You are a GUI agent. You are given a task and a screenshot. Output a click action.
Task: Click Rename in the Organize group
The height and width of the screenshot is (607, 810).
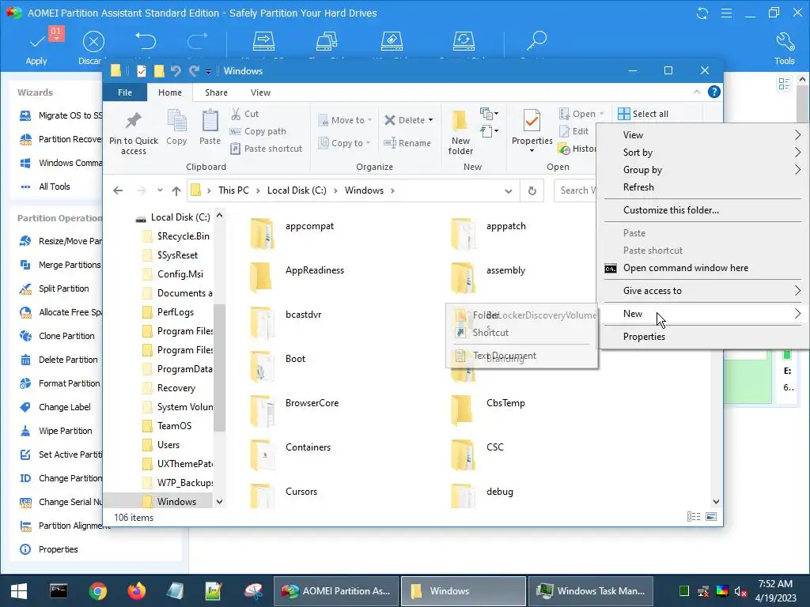[407, 143]
